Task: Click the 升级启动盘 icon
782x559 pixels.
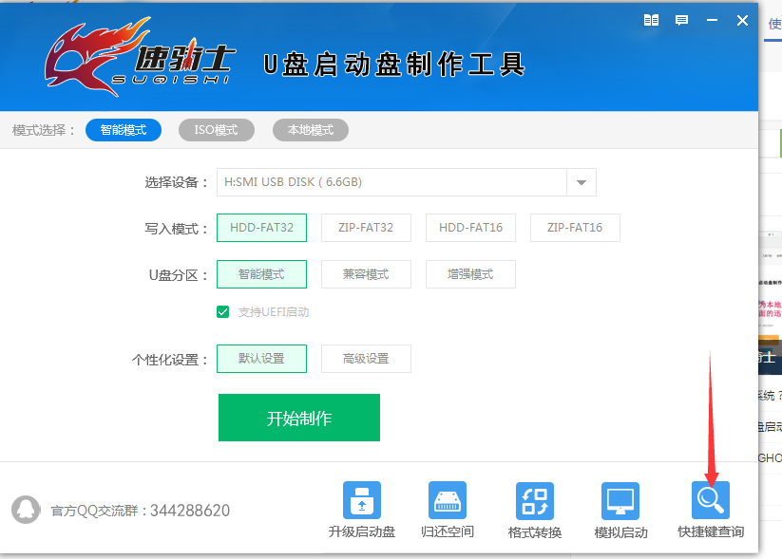Action: click(x=362, y=500)
